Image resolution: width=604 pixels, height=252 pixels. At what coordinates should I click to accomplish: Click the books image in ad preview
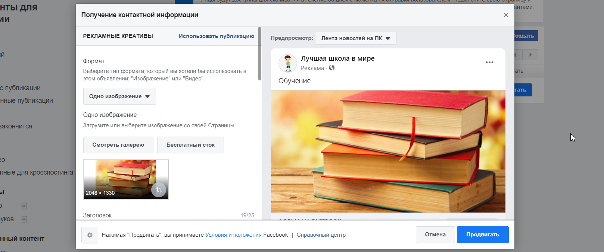[388, 151]
